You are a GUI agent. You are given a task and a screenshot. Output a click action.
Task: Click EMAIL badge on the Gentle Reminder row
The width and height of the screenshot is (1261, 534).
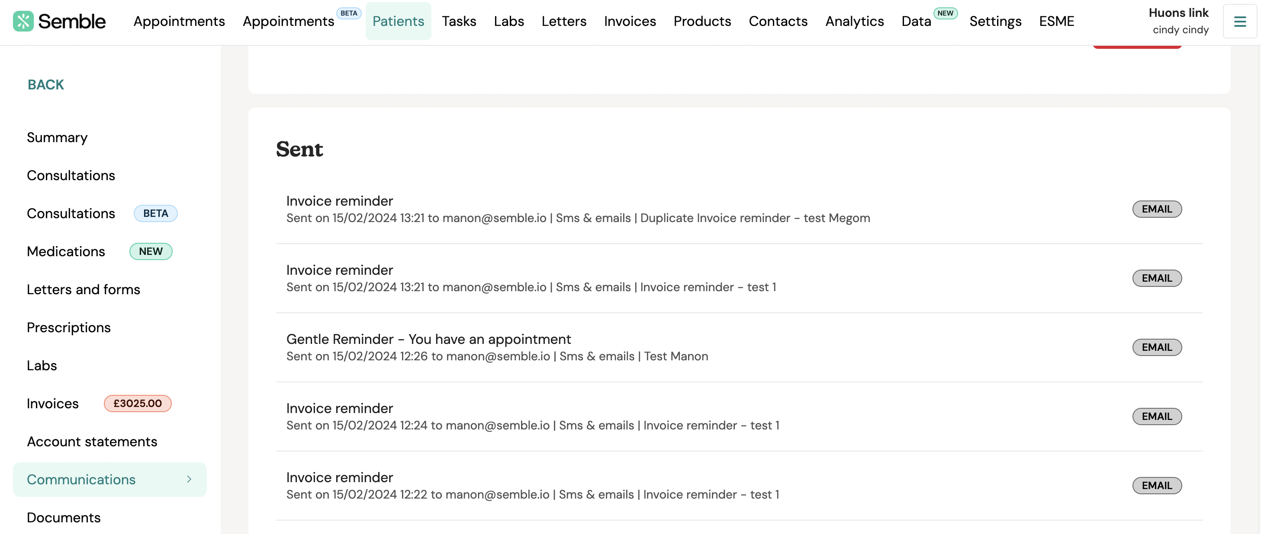pos(1157,347)
